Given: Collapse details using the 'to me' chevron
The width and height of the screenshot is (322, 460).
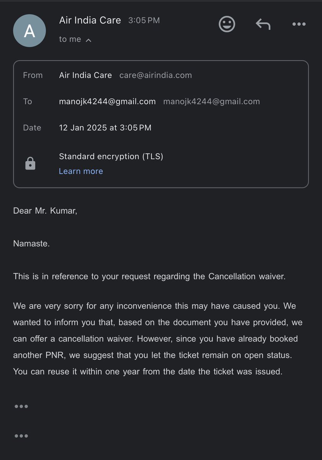Looking at the screenshot, I should click(88, 40).
